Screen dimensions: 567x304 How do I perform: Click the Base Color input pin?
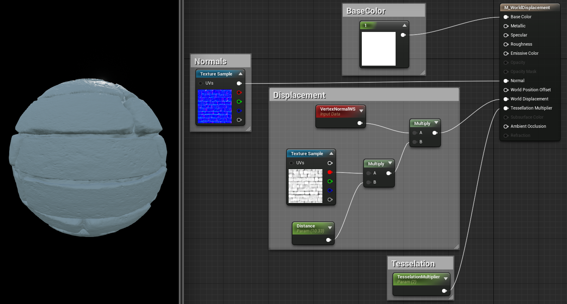506,17
